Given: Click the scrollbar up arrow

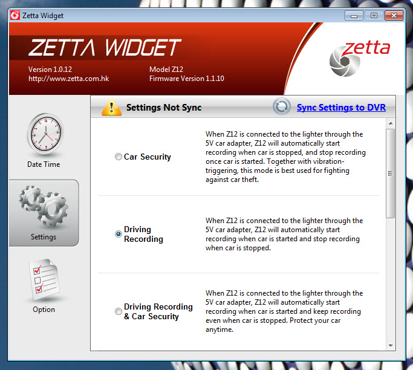Looking at the screenshot, I should pyautogui.click(x=391, y=123).
